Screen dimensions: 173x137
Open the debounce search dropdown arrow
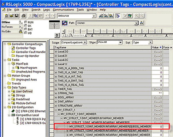click(x=94, y=16)
